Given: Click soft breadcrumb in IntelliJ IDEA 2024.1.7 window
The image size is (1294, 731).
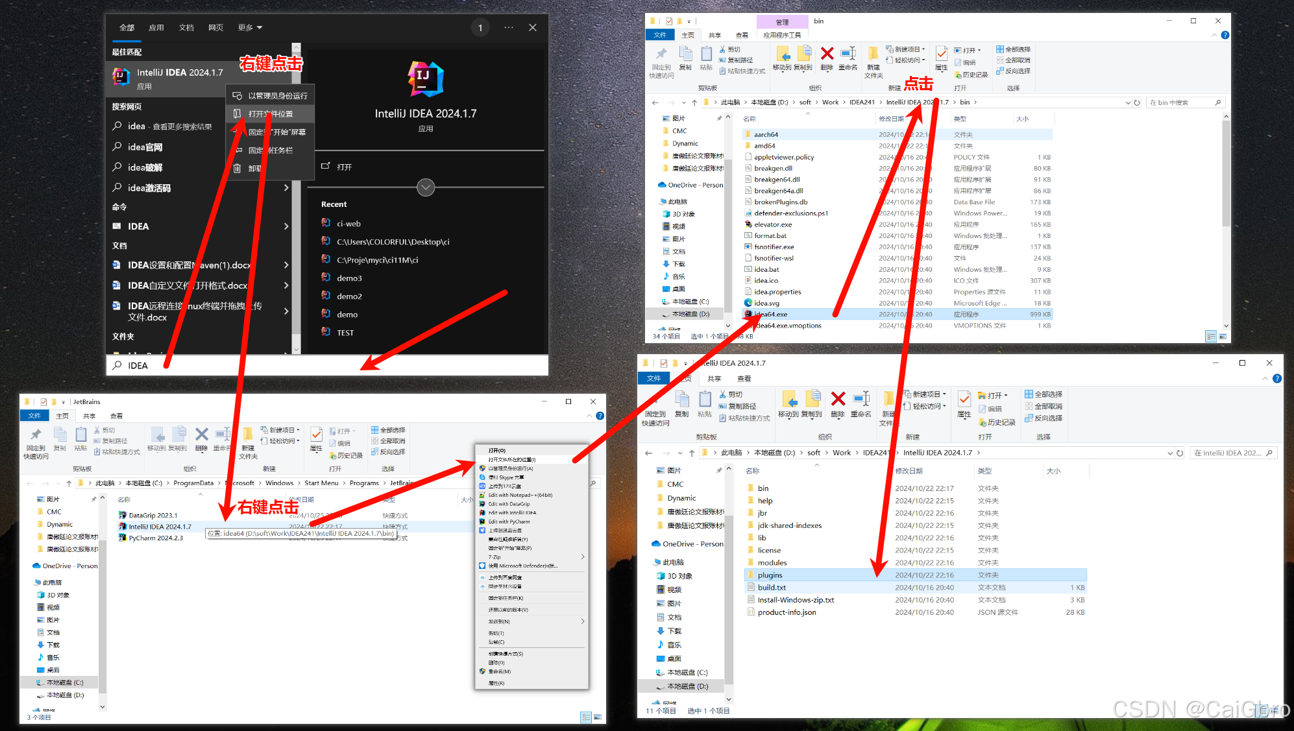Looking at the screenshot, I should (814, 453).
